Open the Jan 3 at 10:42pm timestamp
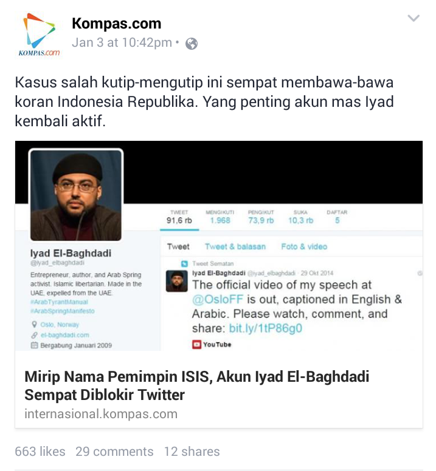The height and width of the screenshot is (471, 436). point(122,42)
